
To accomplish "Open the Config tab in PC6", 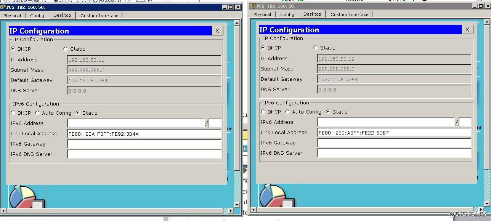I will point(287,14).
